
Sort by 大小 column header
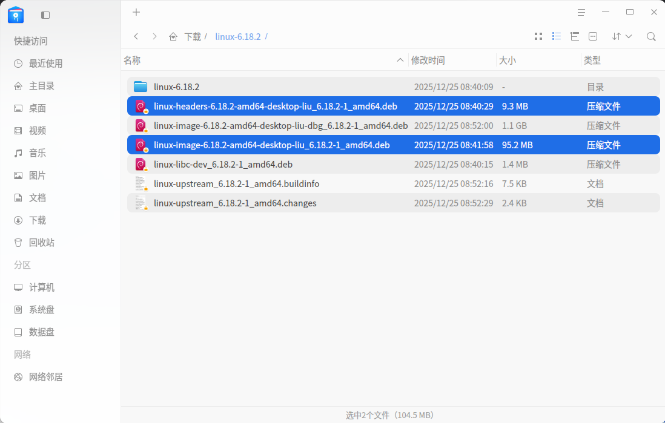point(538,60)
